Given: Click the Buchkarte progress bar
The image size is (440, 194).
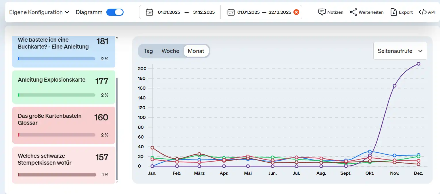Looking at the screenshot, I should 57,59.
